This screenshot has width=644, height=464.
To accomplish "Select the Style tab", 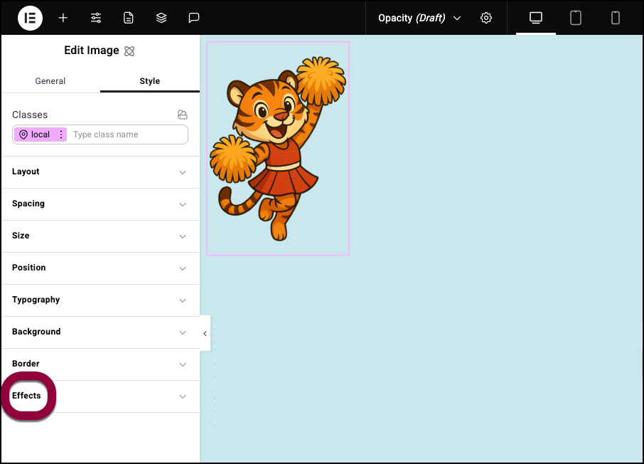I will pos(149,81).
